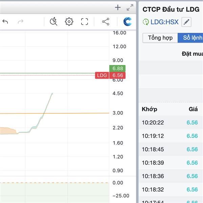Click price 6.56 in 10:18:45 row

tap(192, 149)
